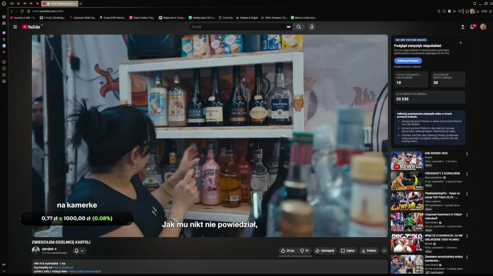Screen dimensions: 493x276
Task: Click the video player frame
Action: tap(210, 136)
